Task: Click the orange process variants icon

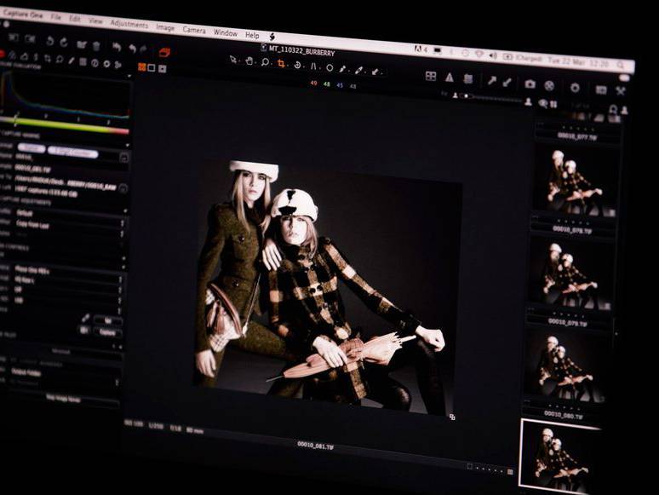Action: [164, 52]
